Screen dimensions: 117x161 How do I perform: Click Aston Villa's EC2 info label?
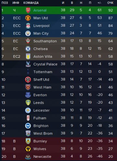point(17,56)
